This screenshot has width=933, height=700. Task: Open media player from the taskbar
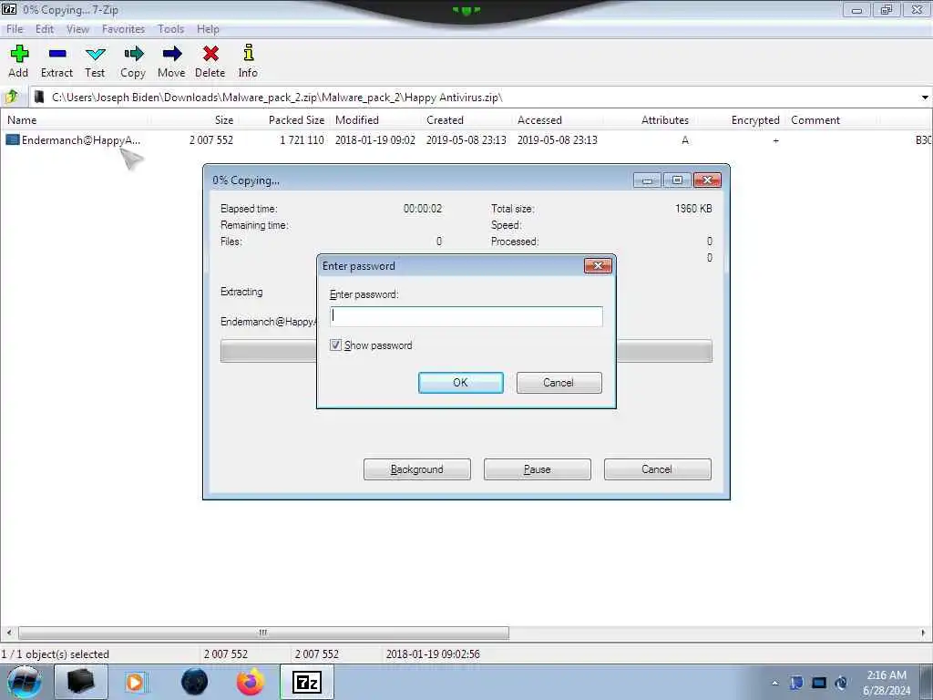pos(136,683)
